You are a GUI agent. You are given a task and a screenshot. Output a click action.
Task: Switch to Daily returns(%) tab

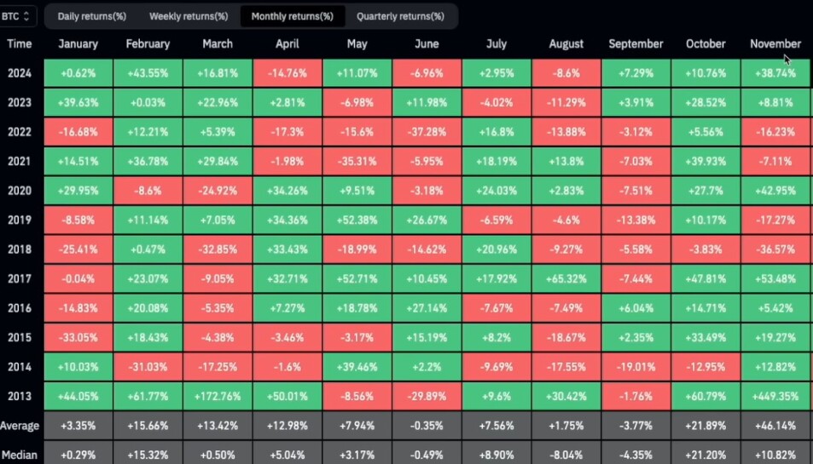click(x=92, y=16)
